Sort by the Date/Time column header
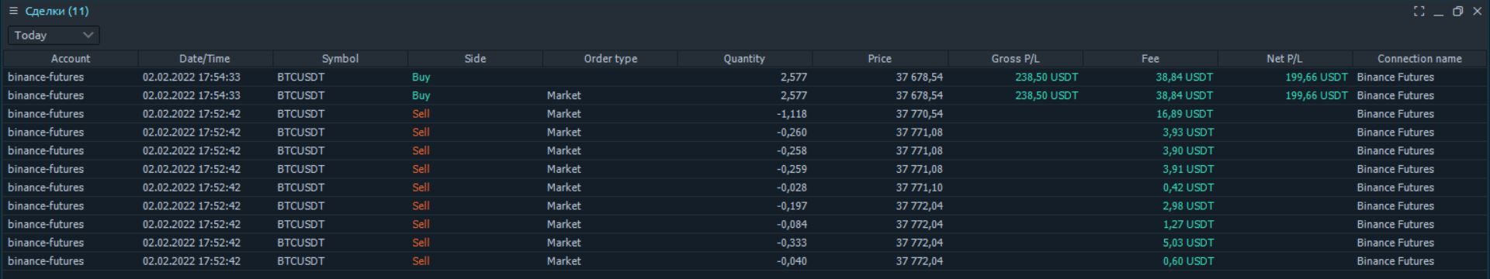 (x=205, y=58)
